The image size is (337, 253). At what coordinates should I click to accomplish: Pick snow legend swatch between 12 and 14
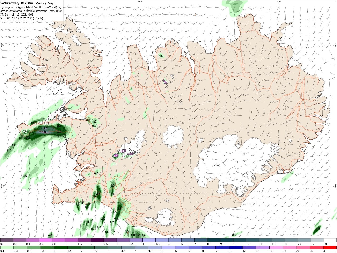coord(252,240)
